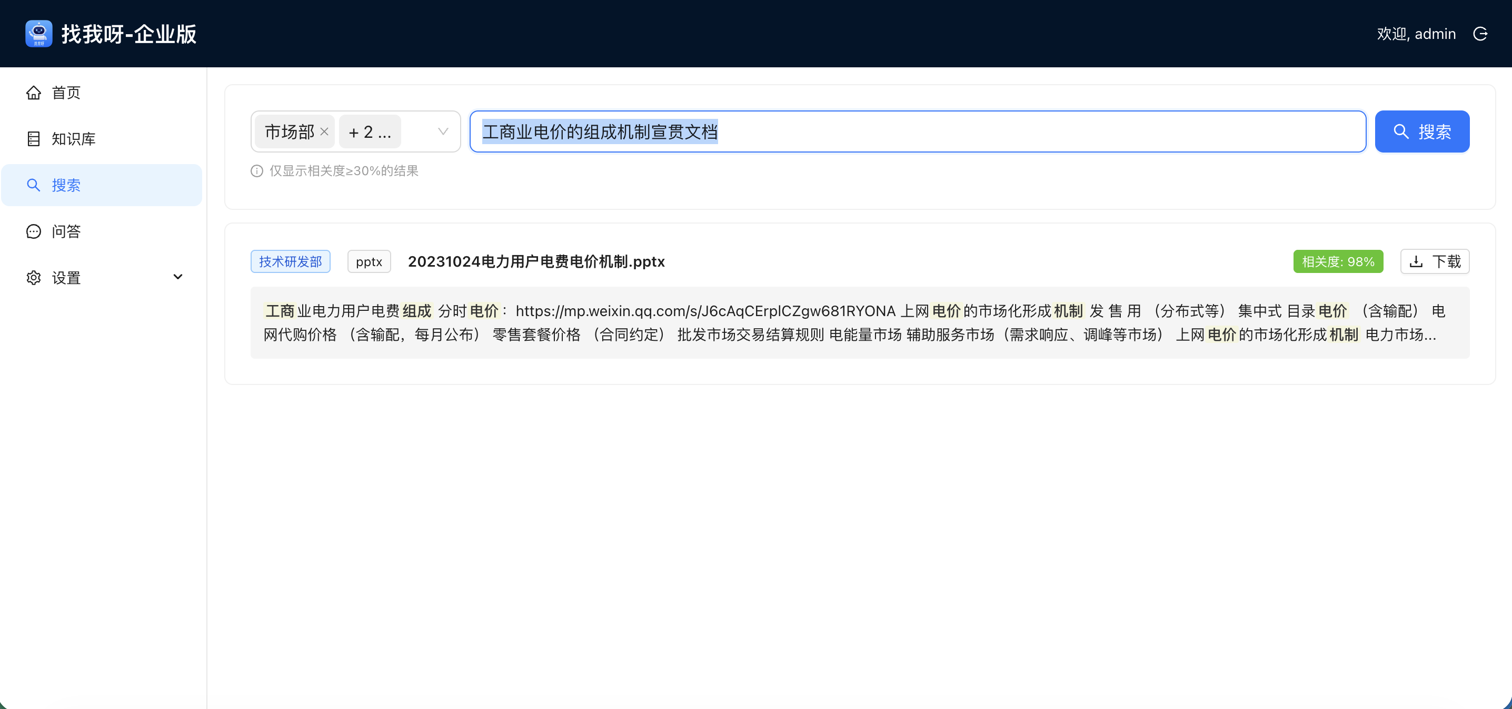
Task: Click the +2 filter chip to view more departments
Action: pos(369,131)
